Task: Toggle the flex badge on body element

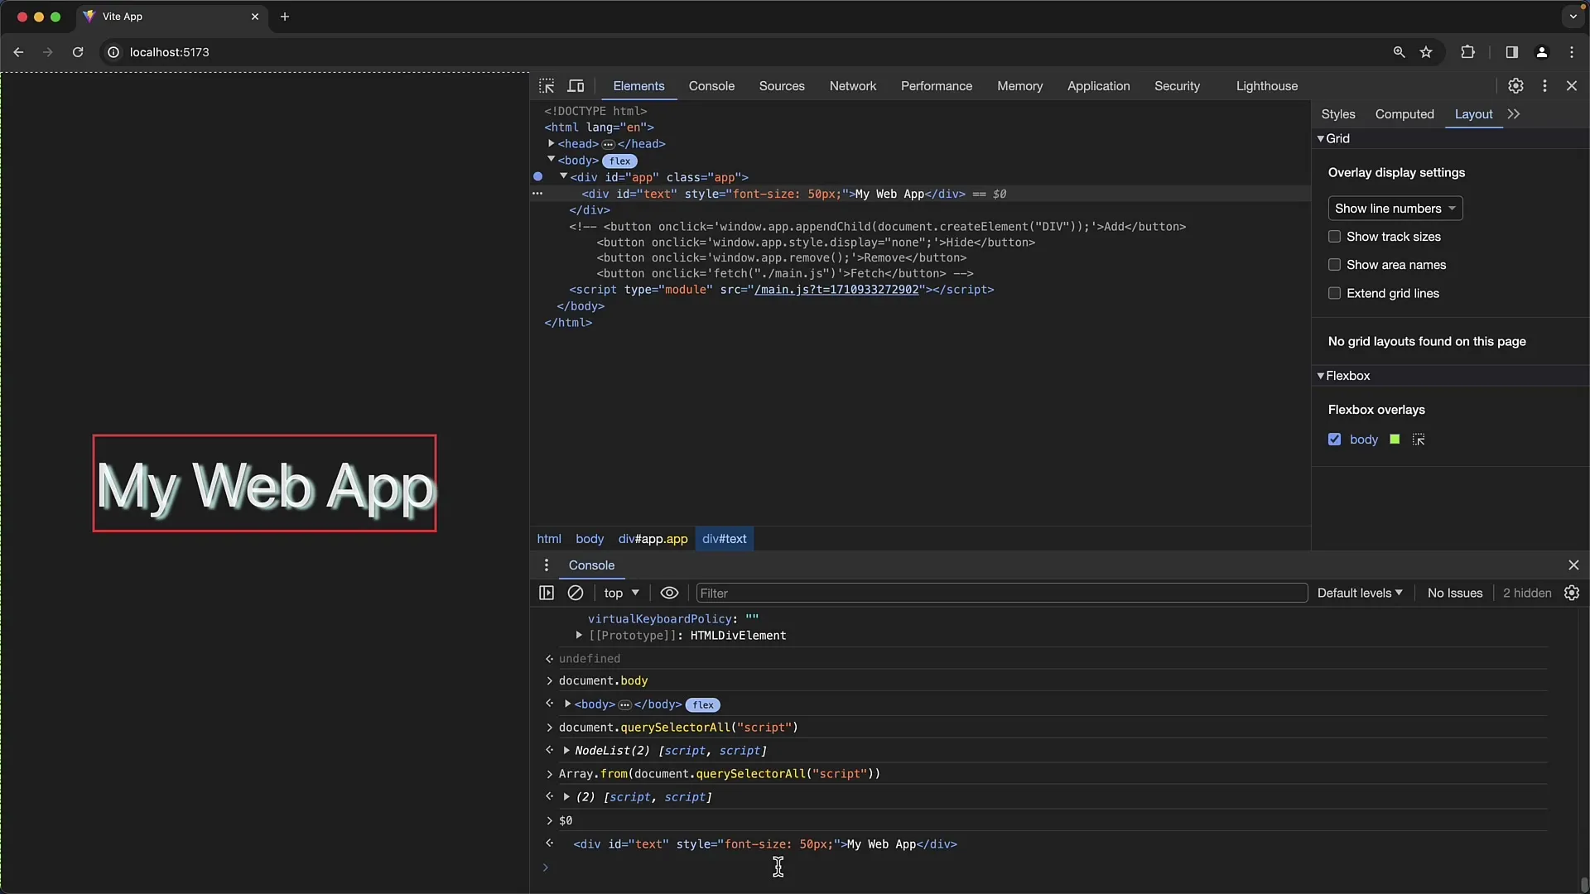Action: (619, 161)
